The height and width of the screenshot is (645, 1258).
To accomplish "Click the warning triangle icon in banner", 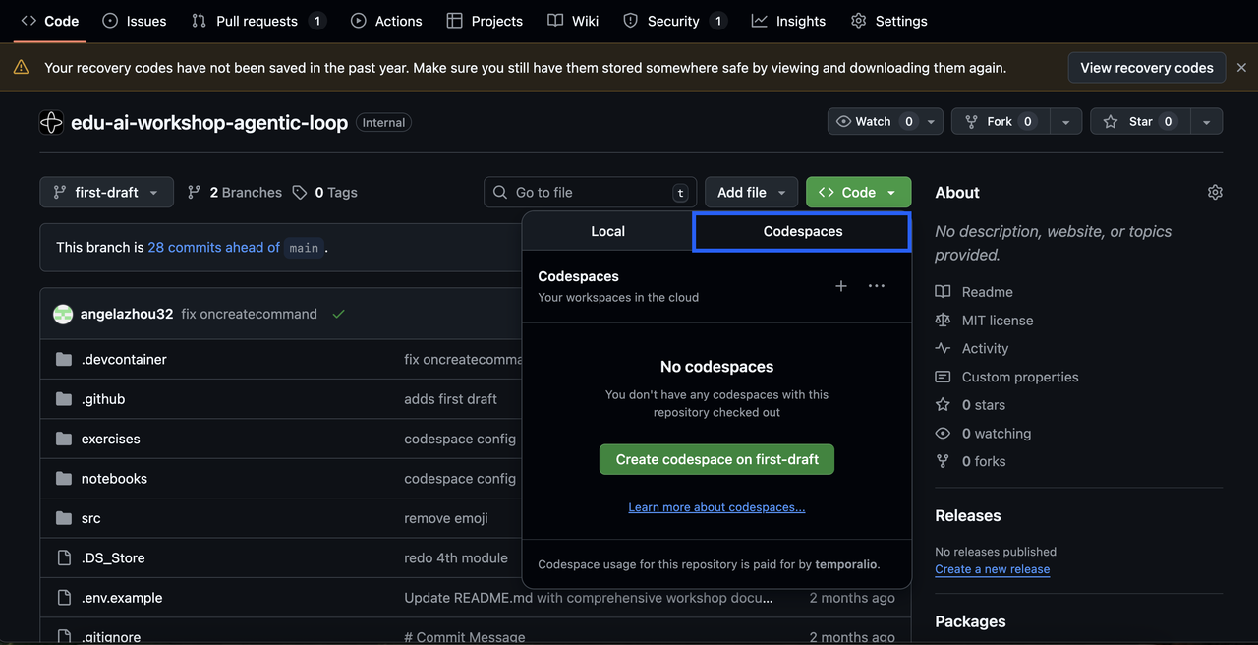I will click(x=21, y=68).
